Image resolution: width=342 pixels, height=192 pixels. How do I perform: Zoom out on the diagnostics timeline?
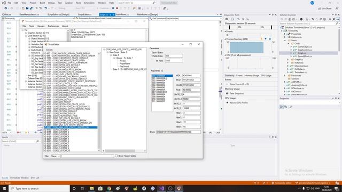[x=243, y=19]
